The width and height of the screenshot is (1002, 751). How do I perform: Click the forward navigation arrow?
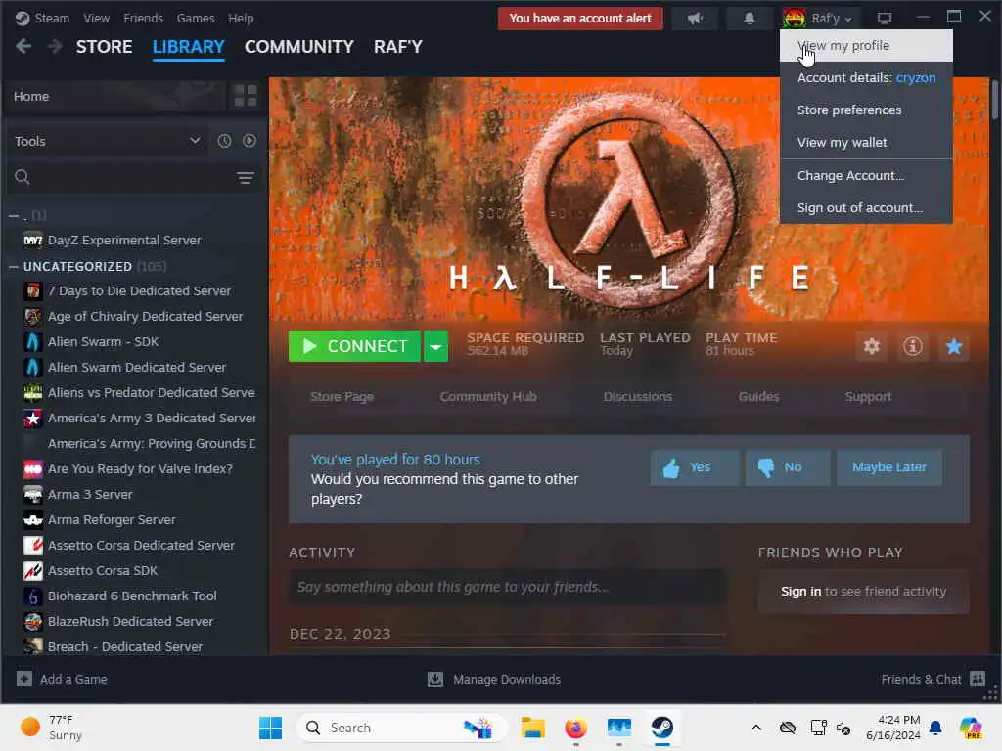pos(55,47)
